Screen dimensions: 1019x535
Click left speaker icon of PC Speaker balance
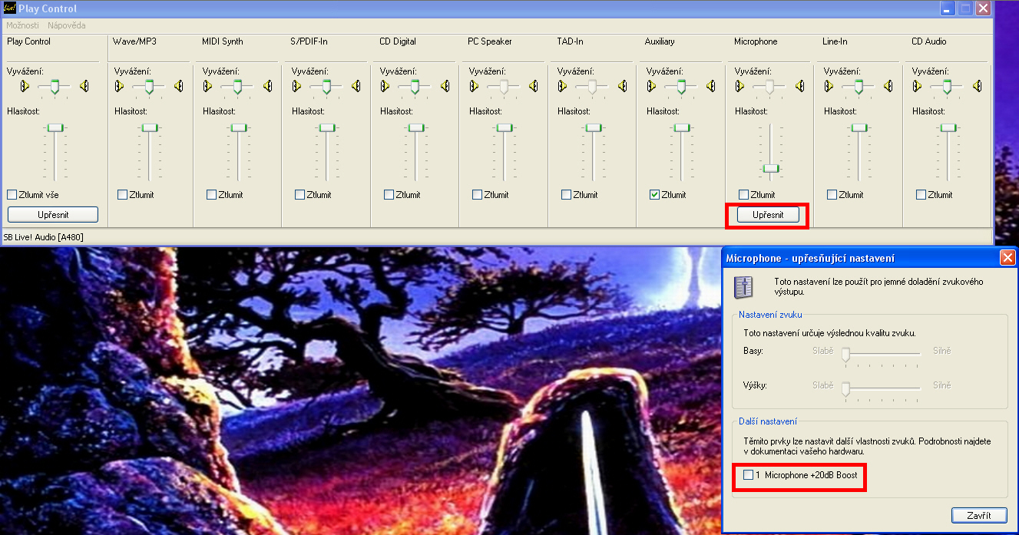click(x=475, y=86)
